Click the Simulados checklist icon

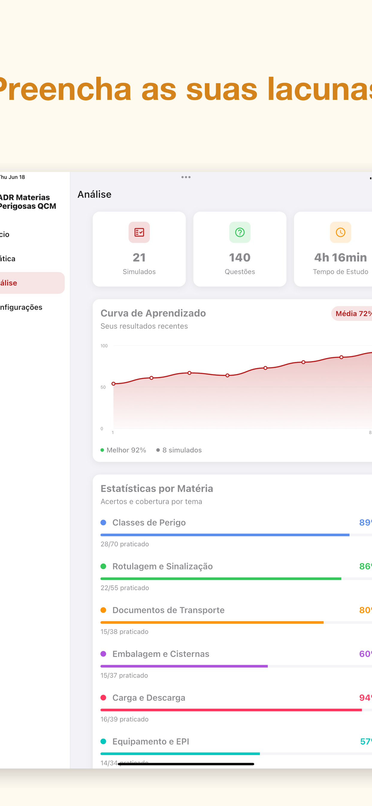tap(139, 232)
